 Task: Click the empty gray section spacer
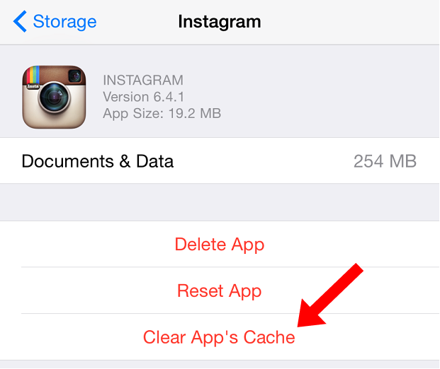(220, 202)
